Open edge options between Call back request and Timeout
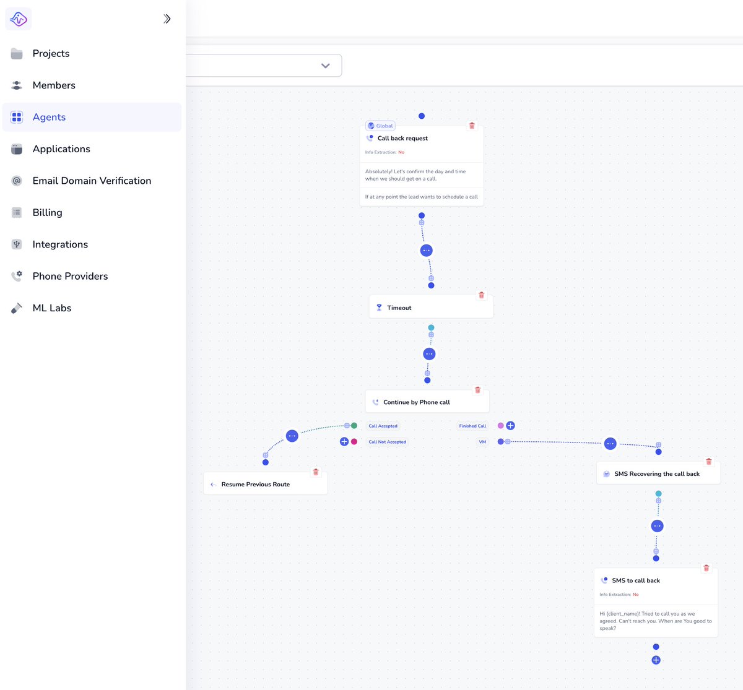The width and height of the screenshot is (743, 690). click(x=427, y=251)
